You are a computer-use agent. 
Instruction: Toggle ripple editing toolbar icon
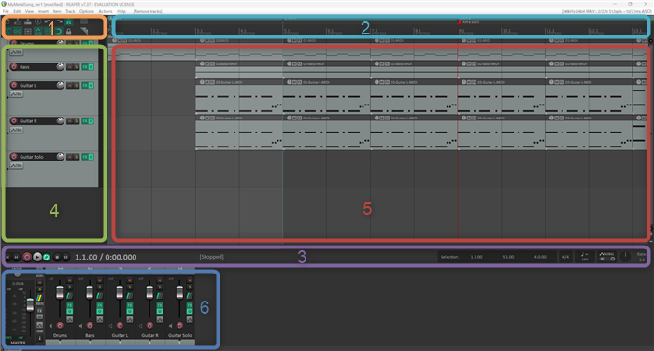[28, 31]
